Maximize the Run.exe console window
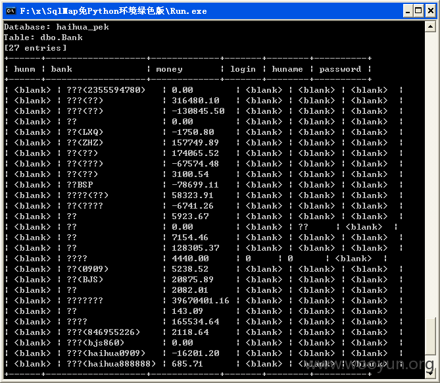 coord(418,11)
